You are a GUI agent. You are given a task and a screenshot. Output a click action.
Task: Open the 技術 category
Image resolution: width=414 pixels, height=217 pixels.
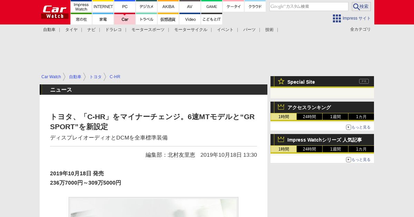[x=269, y=30]
